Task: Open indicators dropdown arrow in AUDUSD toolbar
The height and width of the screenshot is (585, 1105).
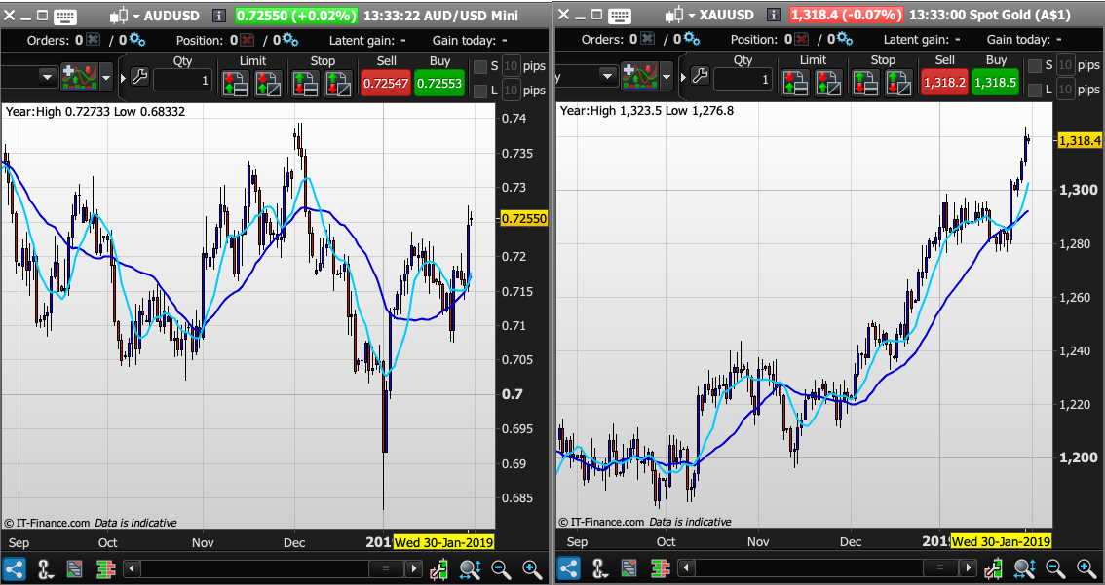Action: pos(105,77)
